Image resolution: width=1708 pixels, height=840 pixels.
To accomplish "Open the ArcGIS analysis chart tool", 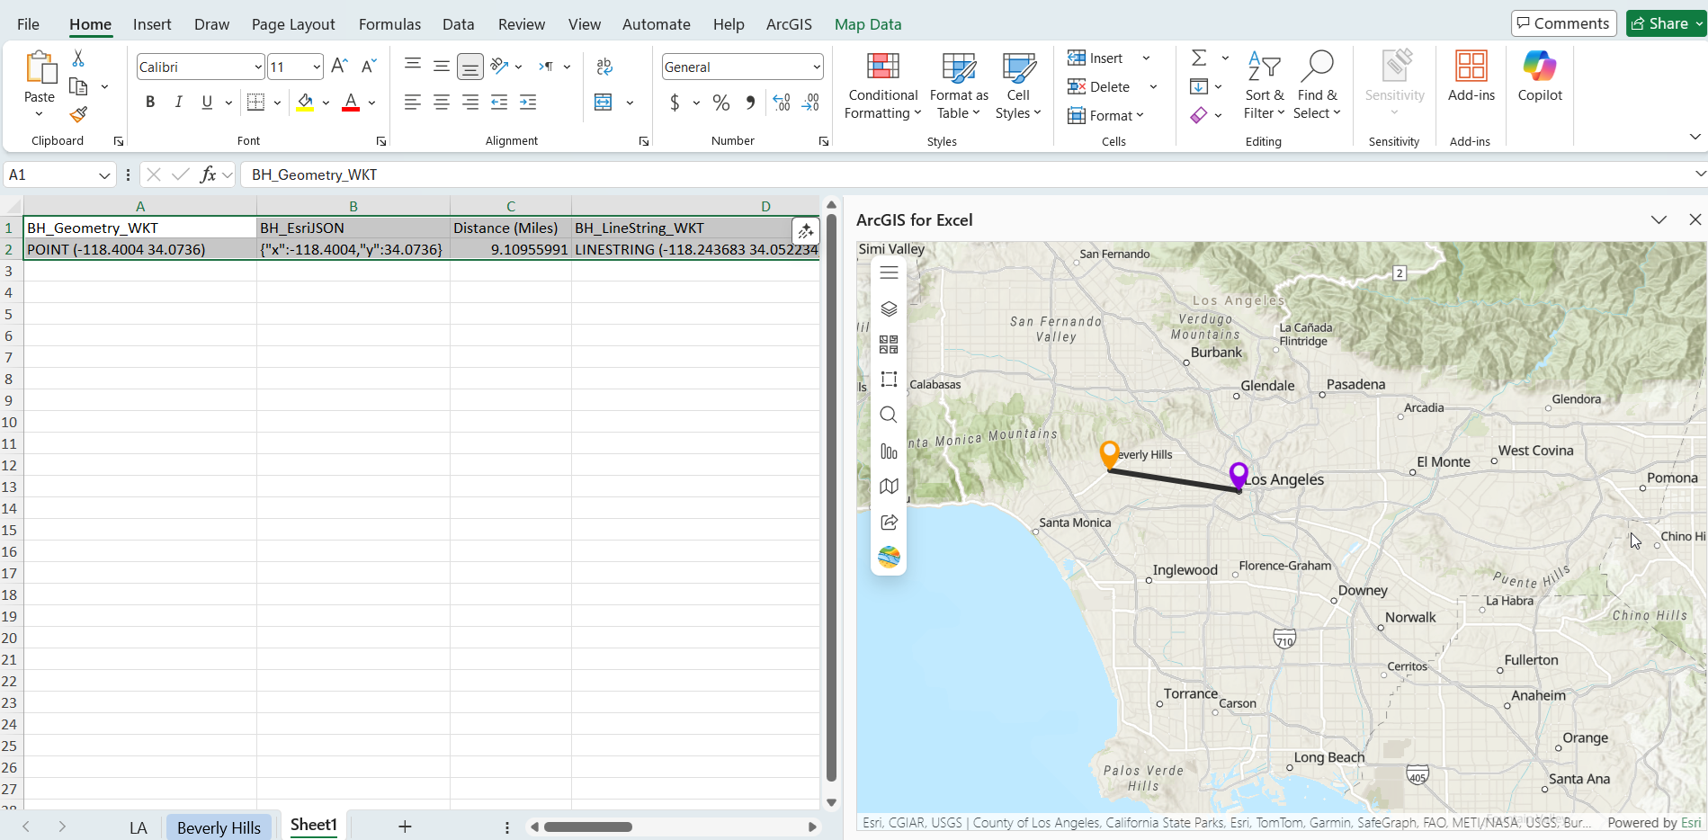I will point(889,451).
